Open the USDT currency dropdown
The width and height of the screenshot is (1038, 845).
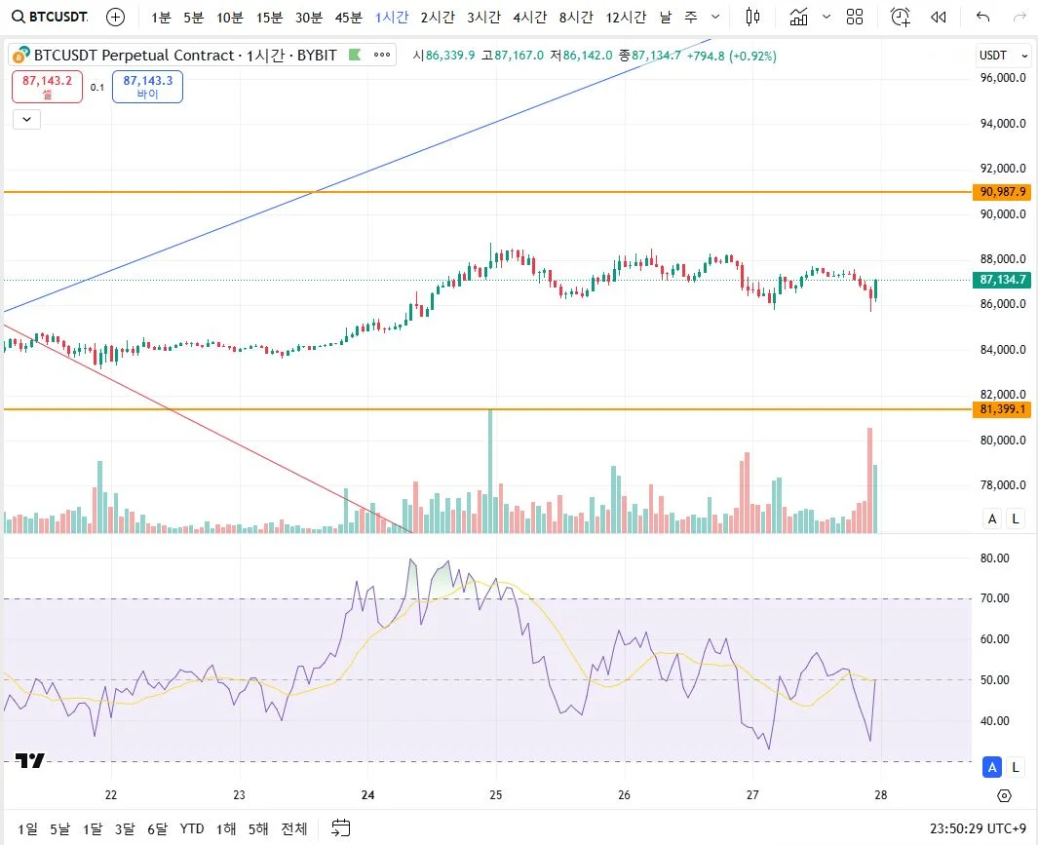click(1004, 56)
